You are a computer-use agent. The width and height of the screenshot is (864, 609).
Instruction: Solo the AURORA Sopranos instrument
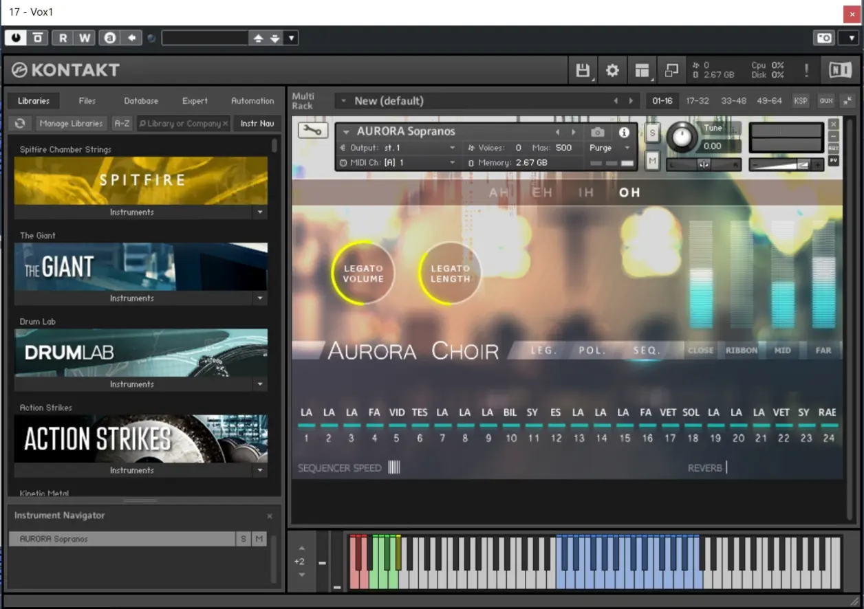pos(652,132)
